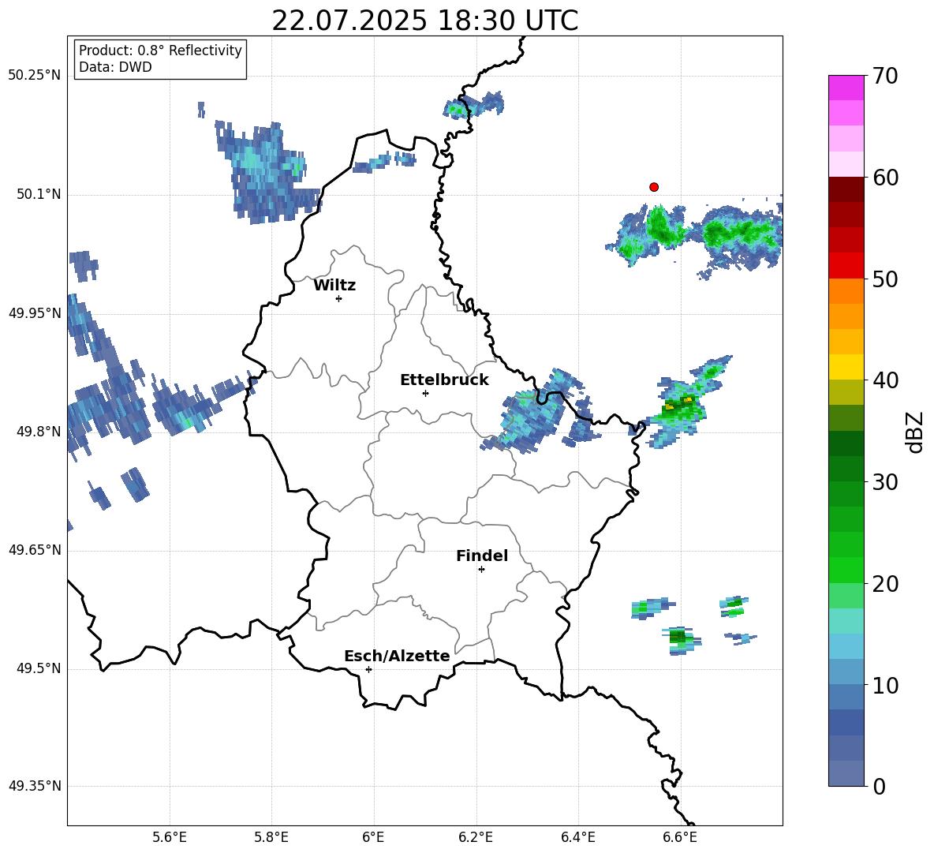Screen dimensions: 934x853
Task: Click the bright yellow colorbar swatch above 40
Action: point(846,367)
